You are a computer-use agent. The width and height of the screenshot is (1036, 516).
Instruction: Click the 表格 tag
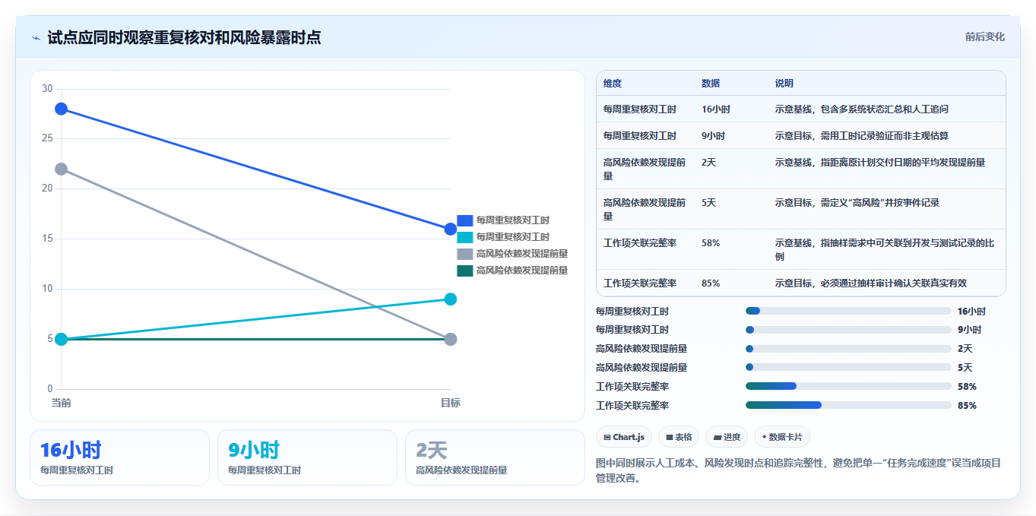679,437
